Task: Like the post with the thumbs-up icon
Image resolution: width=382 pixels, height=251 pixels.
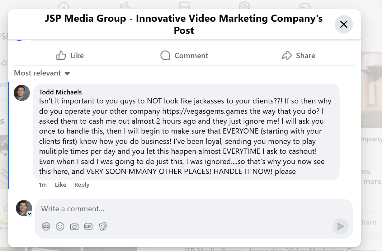Action: pyautogui.click(x=61, y=56)
